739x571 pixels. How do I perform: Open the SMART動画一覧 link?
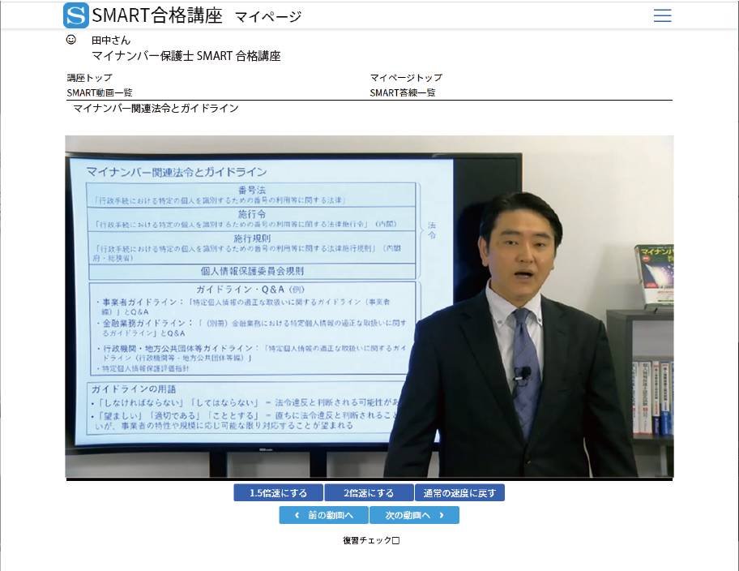click(100, 92)
